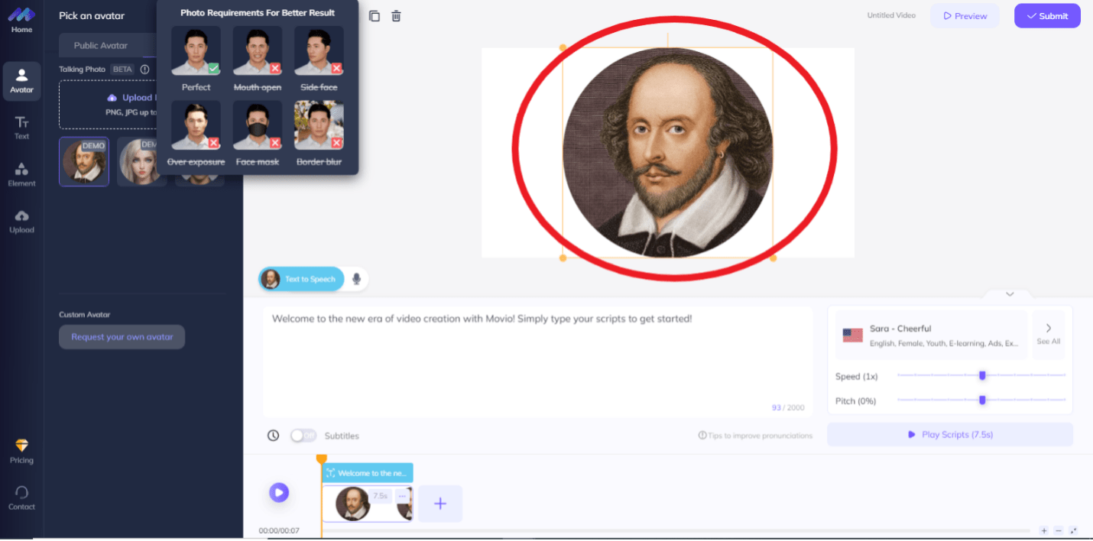Open Tips to improve pronunciations

[x=755, y=436]
